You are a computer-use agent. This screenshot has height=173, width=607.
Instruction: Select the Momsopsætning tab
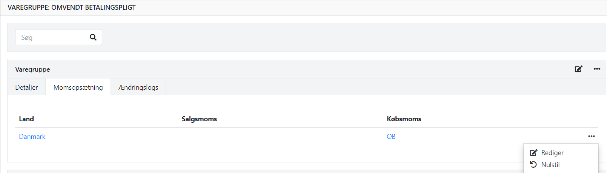(x=78, y=87)
